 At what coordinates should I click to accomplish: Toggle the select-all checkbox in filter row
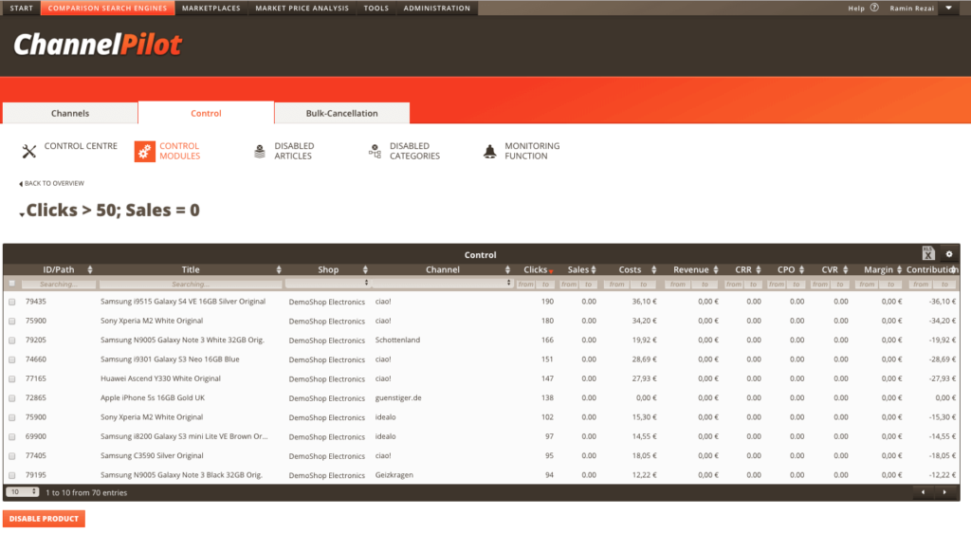tap(12, 284)
